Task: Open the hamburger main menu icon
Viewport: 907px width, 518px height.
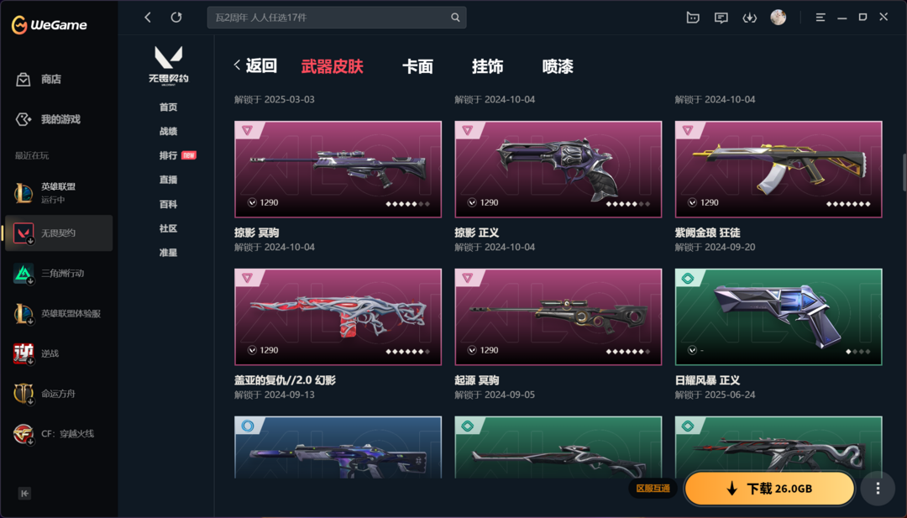Action: pyautogui.click(x=820, y=18)
